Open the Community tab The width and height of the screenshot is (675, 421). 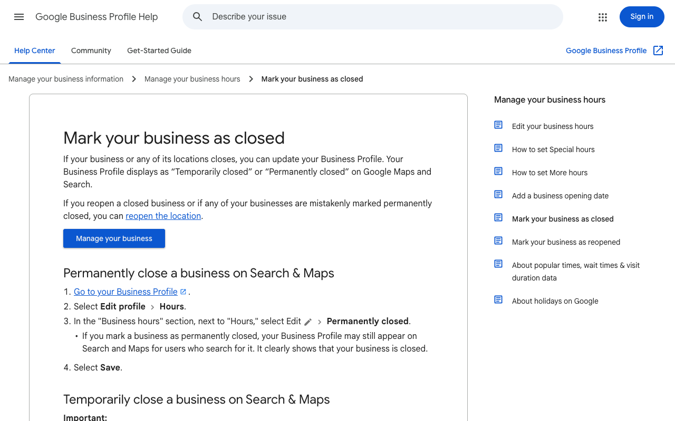pos(91,51)
